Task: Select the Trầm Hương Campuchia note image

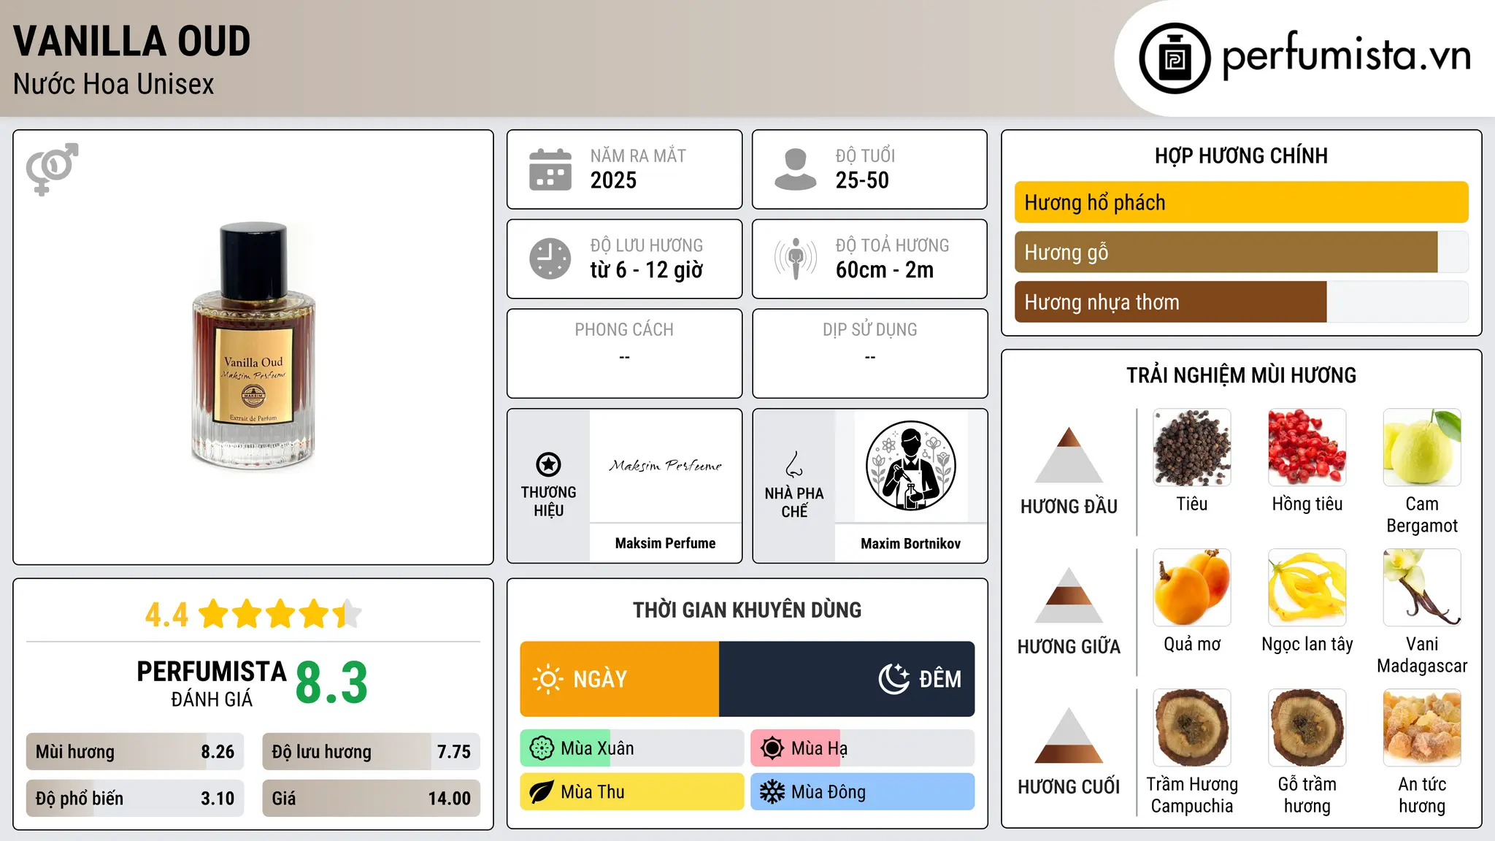Action: tap(1192, 728)
